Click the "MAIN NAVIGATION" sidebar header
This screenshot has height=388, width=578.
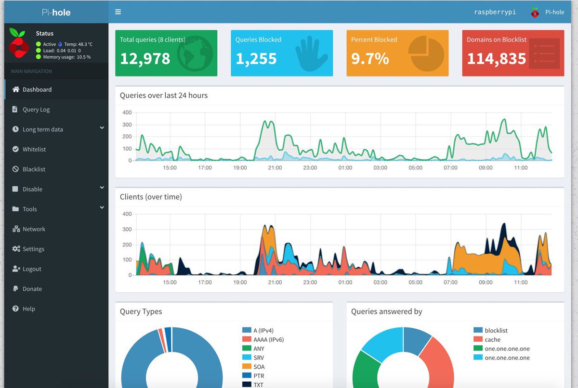tap(32, 71)
